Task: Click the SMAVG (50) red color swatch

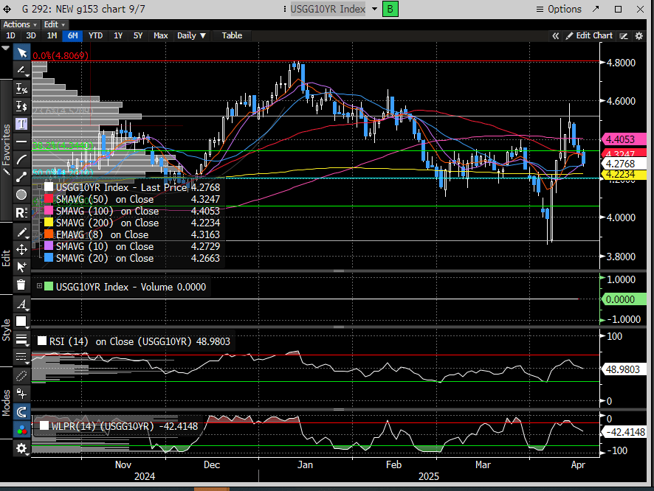Action: pos(49,199)
